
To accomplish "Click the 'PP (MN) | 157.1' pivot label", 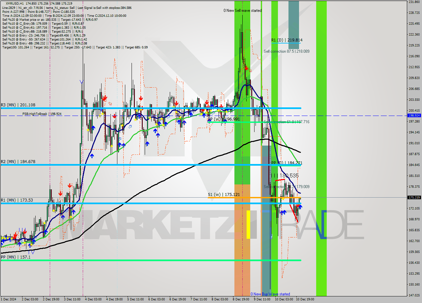I will [x=15, y=257].
